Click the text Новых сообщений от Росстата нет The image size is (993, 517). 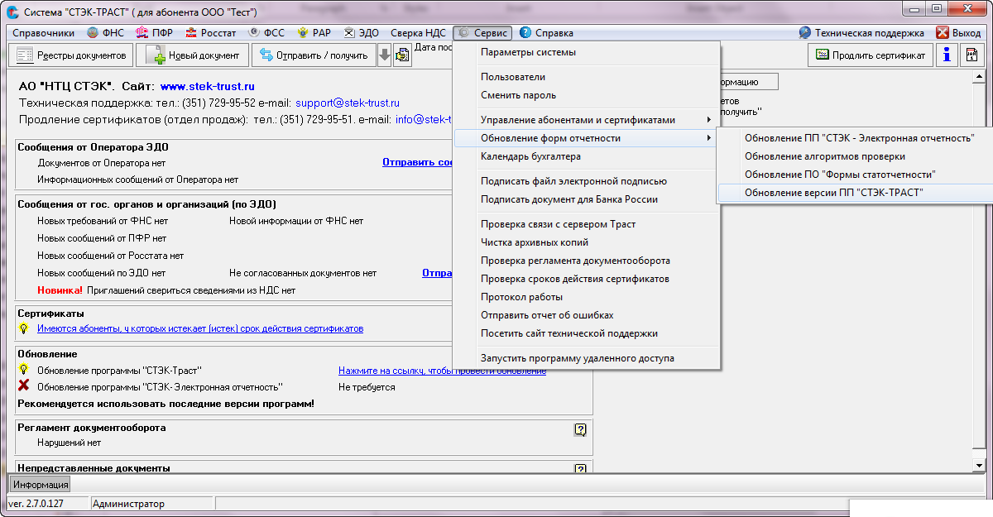(x=111, y=256)
